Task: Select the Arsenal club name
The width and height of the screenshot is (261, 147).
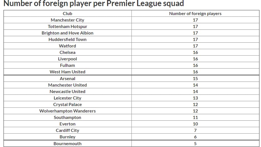Action: pyautogui.click(x=68, y=79)
